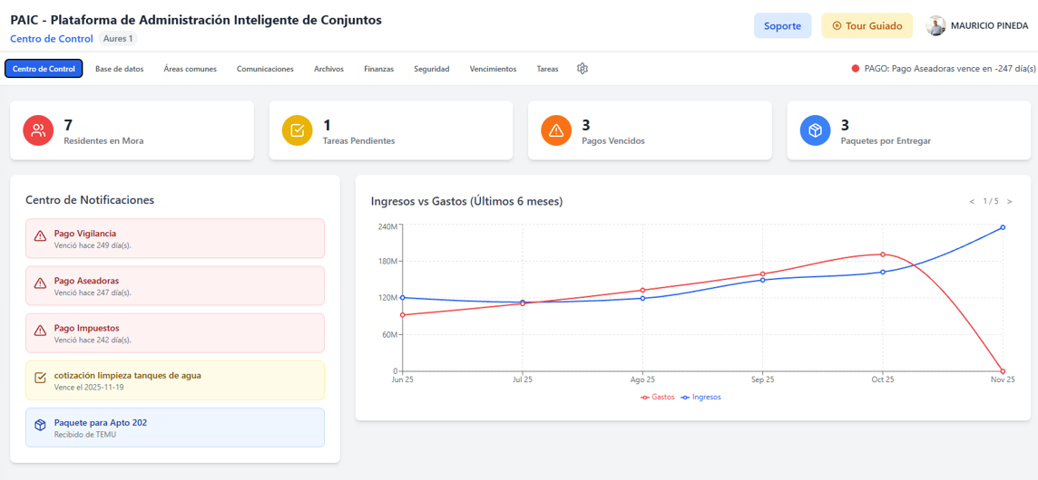
Task: Click the red Residentes en Mora people icon
Action: pyautogui.click(x=38, y=130)
